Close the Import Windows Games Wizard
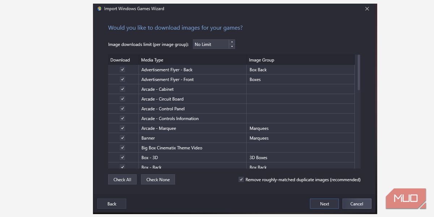The image size is (434, 217). point(367,9)
